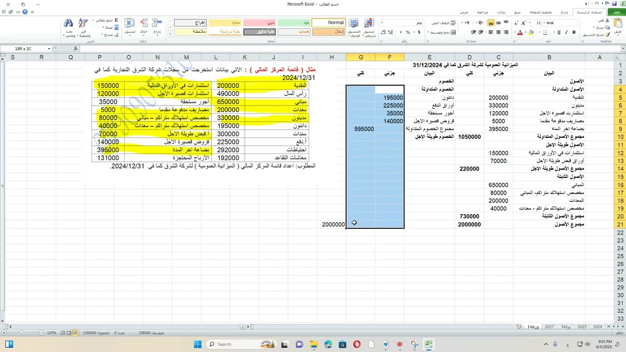The width and height of the screenshot is (626, 352).
Task: Click the Paste icon in the clipboard group
Action: click(618, 22)
